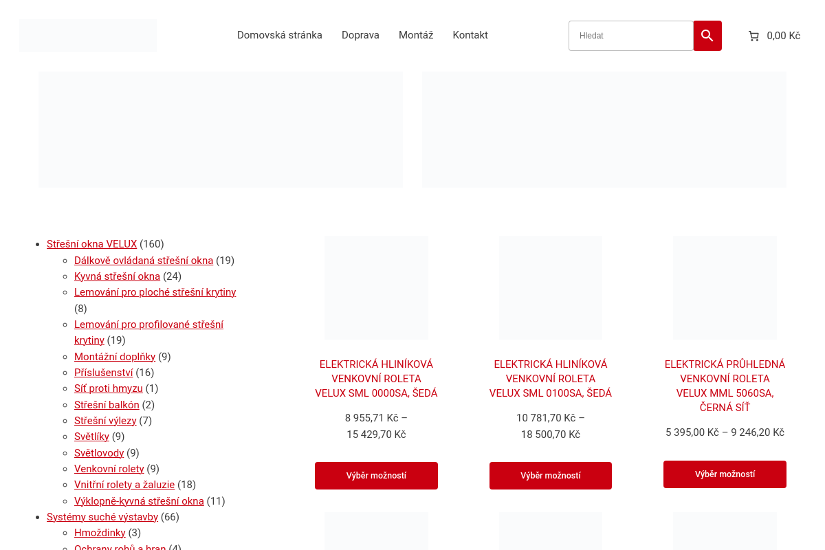Screen dimensions: 825x550
Task: Click the red search magnifier button
Action: [x=707, y=36]
